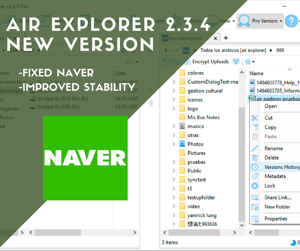Close the box-airexplorer tab
The height and width of the screenshot is (251, 300).
point(215,38)
